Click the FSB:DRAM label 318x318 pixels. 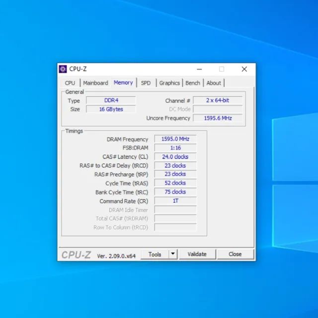click(x=135, y=148)
